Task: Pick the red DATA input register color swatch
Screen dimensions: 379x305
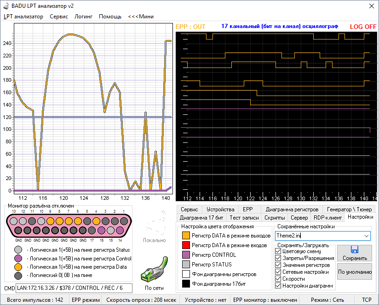Action: click(186, 245)
